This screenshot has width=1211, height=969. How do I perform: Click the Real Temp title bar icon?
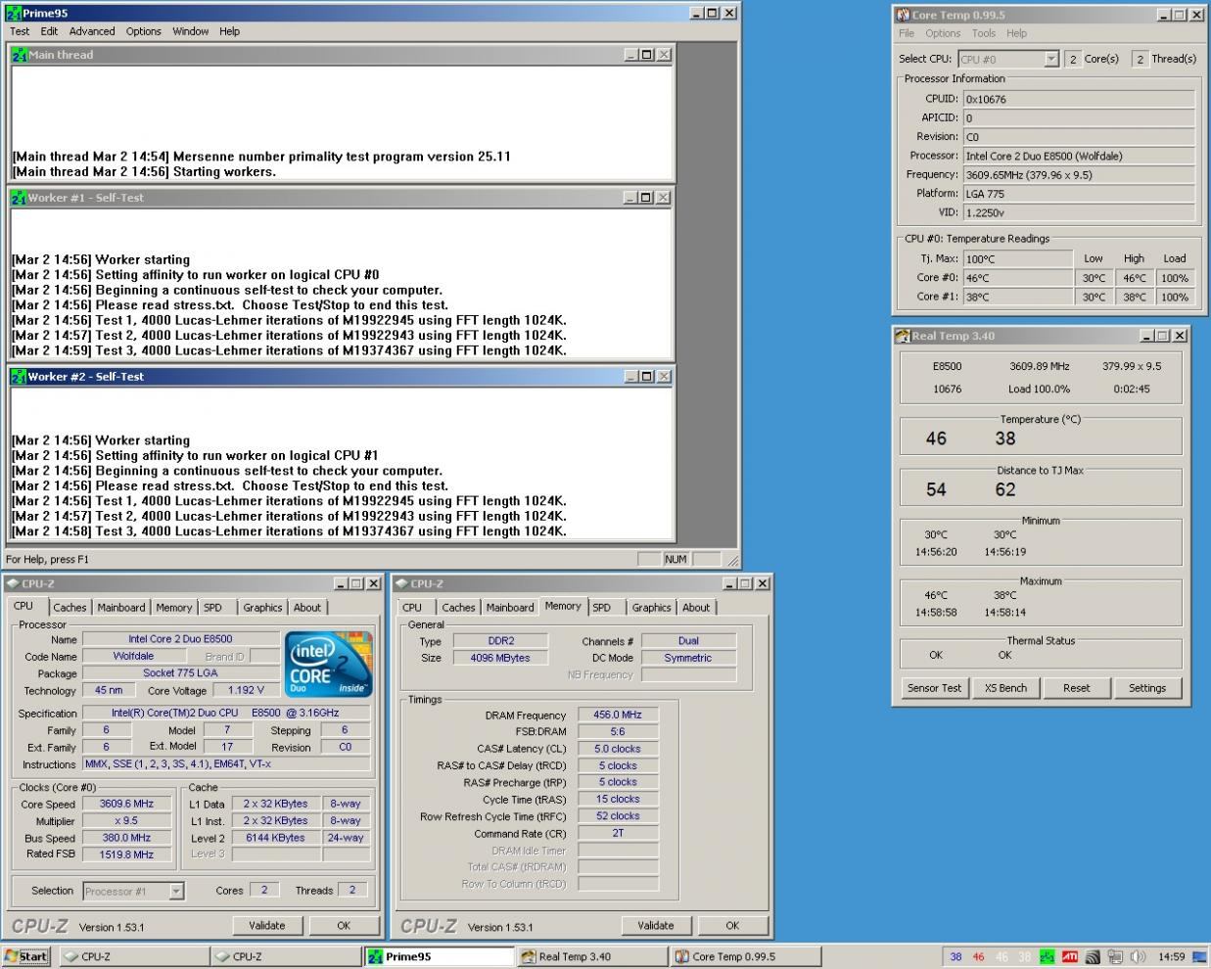[903, 336]
